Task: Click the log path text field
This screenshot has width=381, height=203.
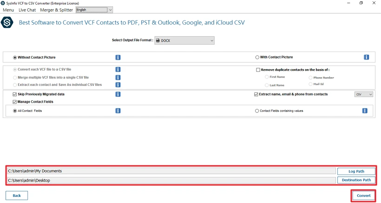Action: [x=171, y=171]
